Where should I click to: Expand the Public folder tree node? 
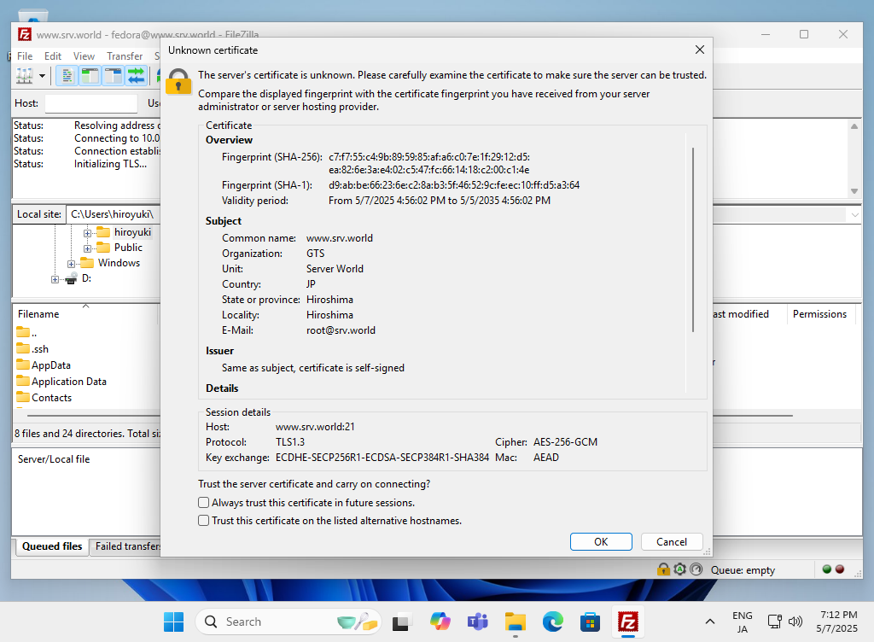click(88, 248)
